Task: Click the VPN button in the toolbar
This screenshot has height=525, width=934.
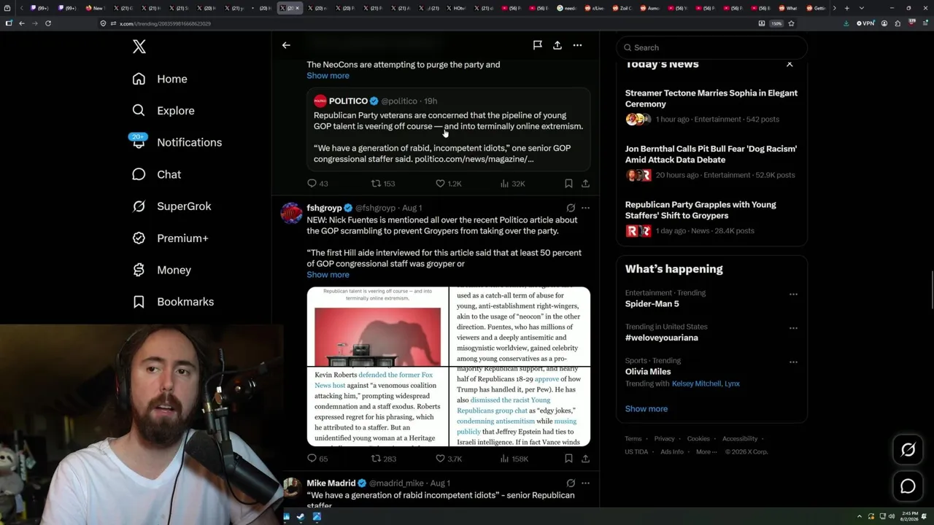Action: [x=865, y=23]
